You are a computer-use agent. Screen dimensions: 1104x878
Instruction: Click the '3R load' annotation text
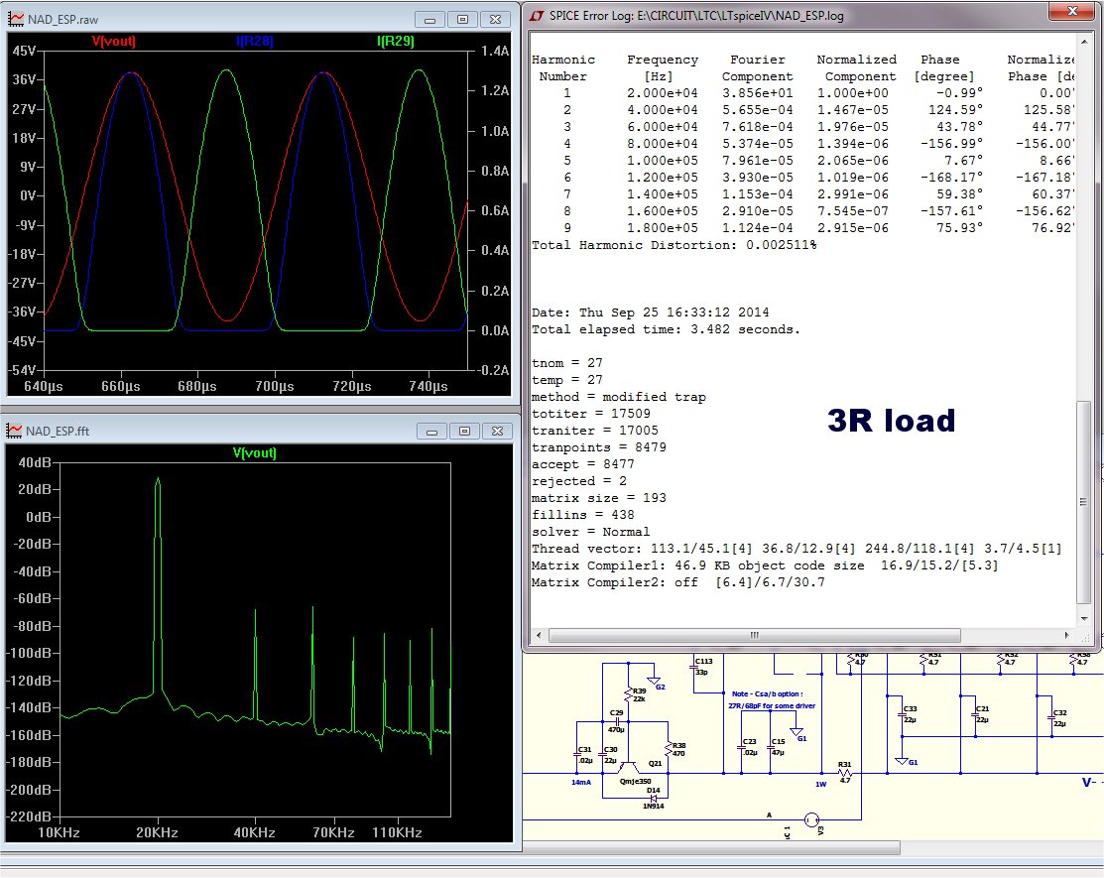point(892,421)
